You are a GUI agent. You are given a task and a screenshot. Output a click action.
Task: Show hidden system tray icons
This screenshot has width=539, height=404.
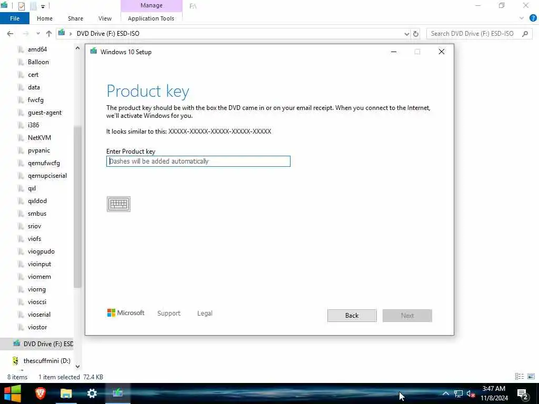click(x=445, y=393)
